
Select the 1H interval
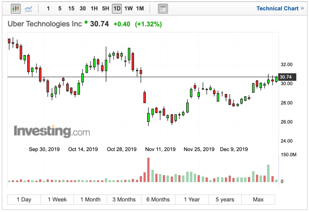(x=94, y=9)
